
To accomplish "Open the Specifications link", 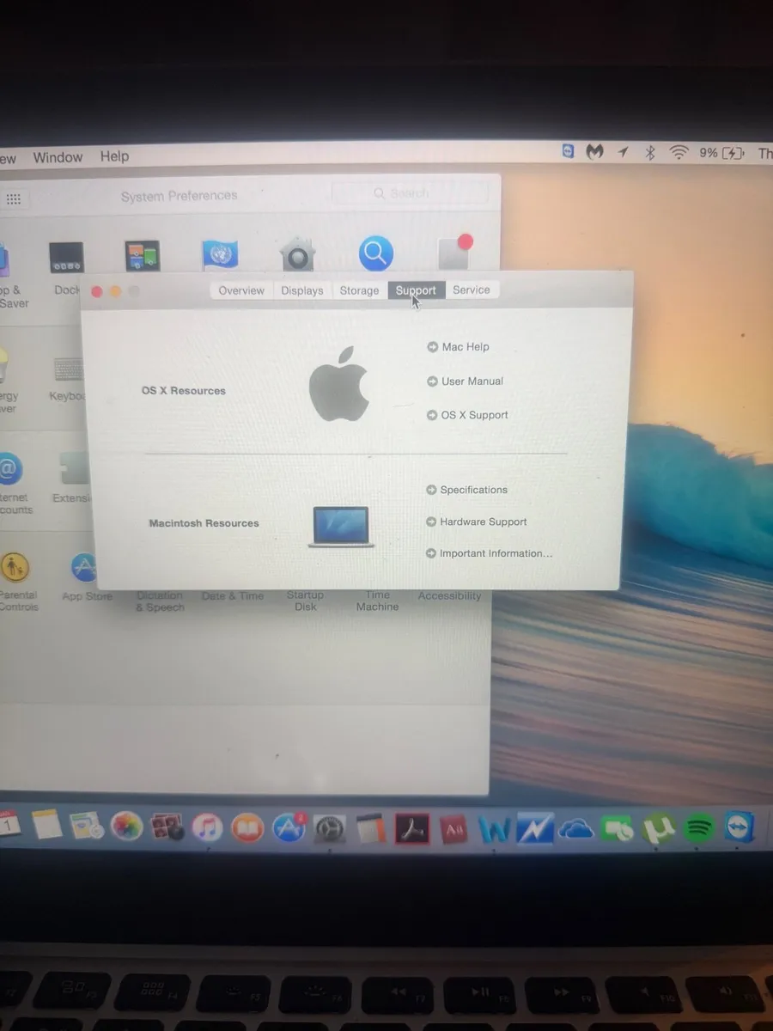I will (x=466, y=490).
